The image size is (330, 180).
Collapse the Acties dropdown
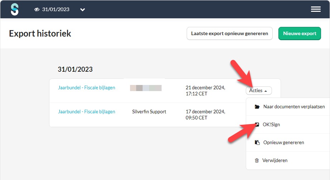point(259,90)
